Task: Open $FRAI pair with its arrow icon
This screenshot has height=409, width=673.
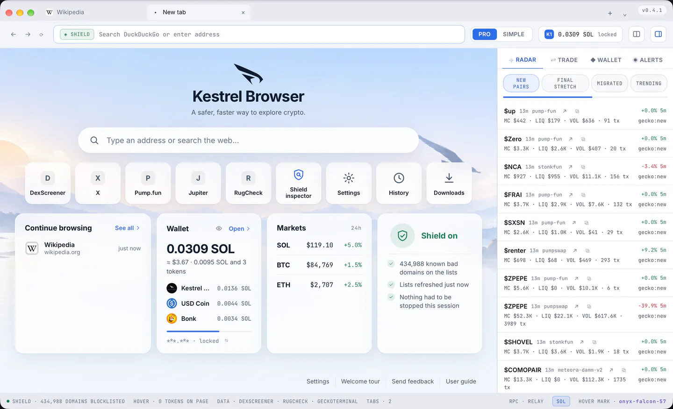Action: pos(571,195)
